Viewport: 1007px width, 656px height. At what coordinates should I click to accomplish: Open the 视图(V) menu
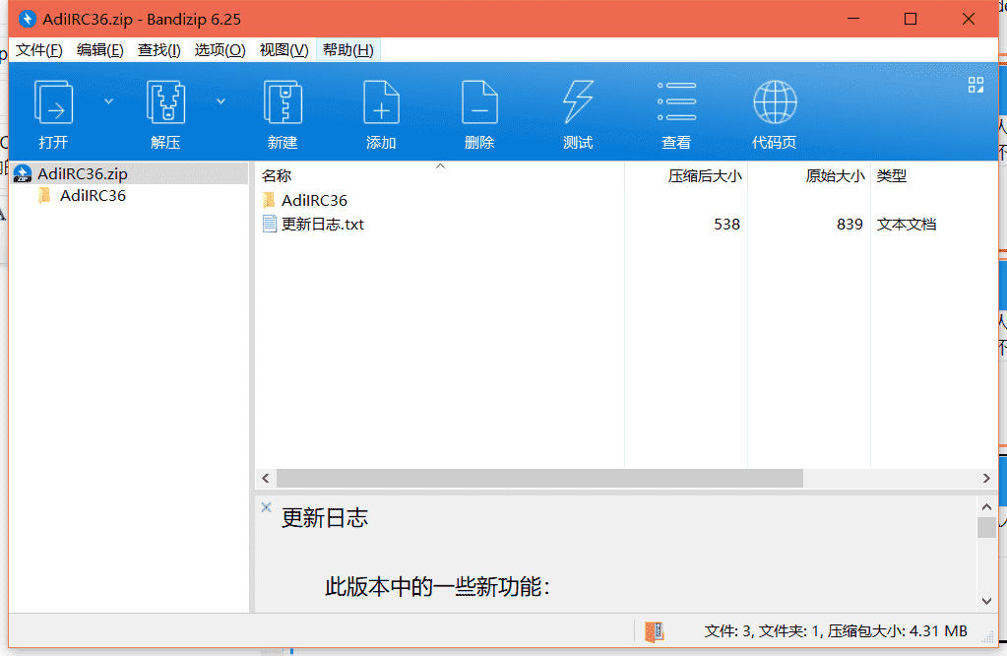coord(283,50)
